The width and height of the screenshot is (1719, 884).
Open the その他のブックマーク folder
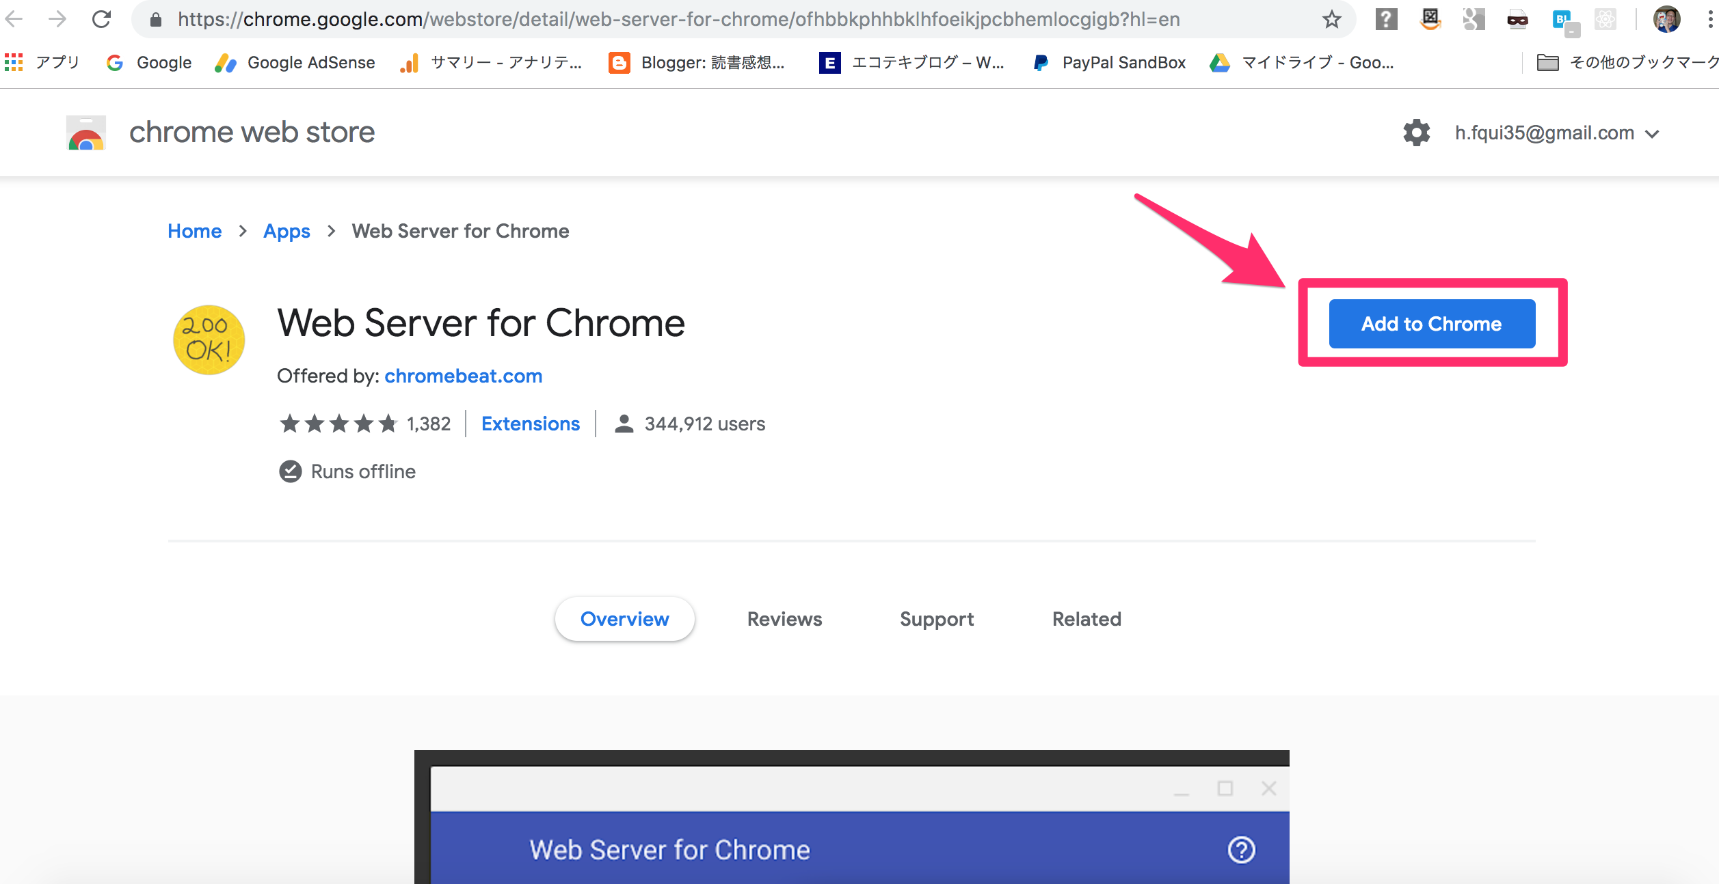[1627, 63]
